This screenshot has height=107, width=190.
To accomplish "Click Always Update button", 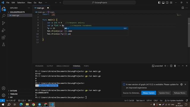I will pos(149,93).
